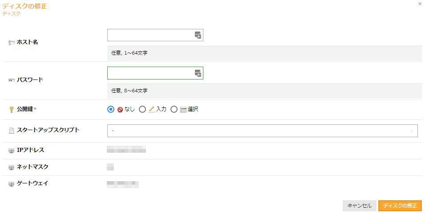Focus the password input field

pyautogui.click(x=155, y=73)
